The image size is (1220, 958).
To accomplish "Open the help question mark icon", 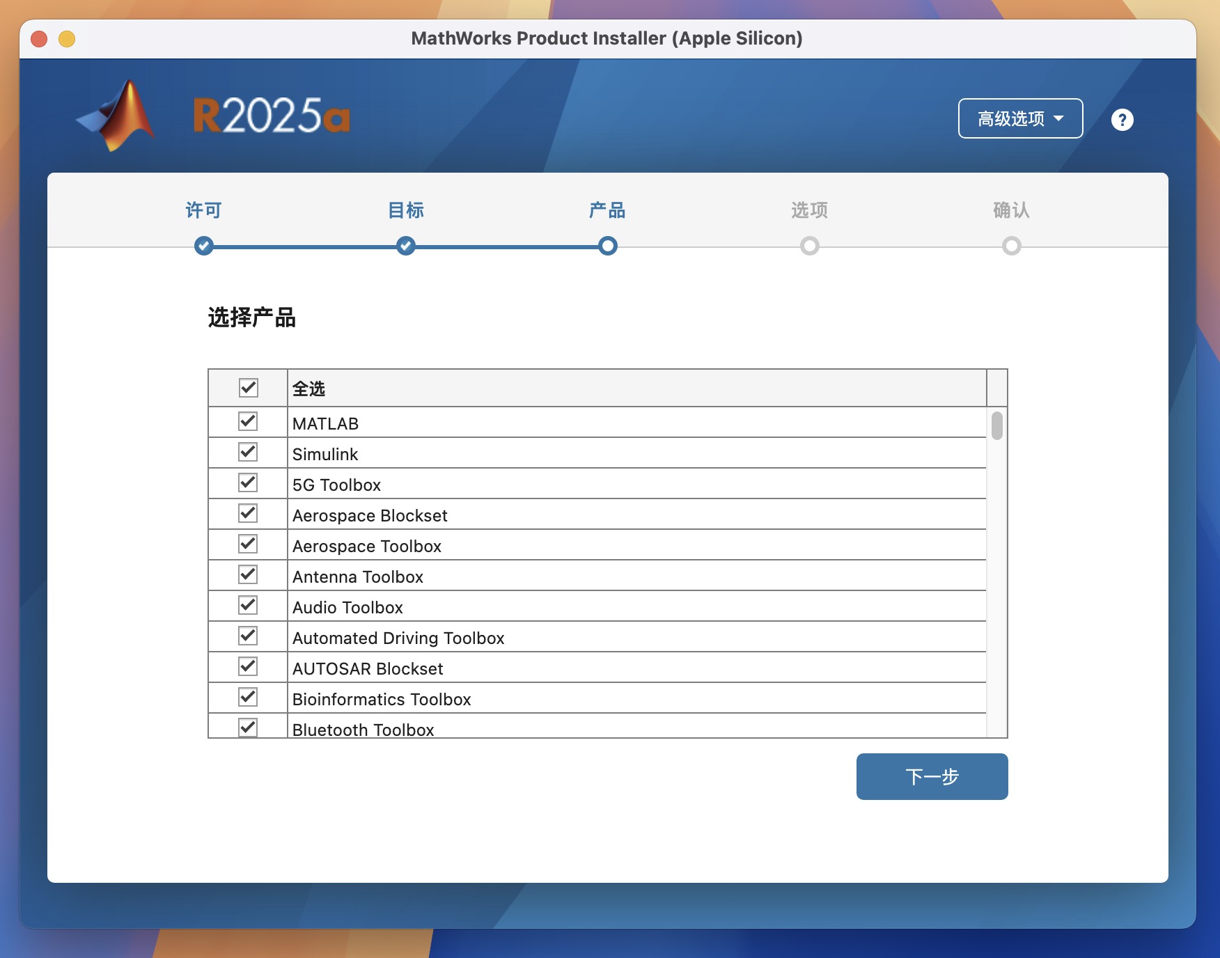I will [1122, 120].
